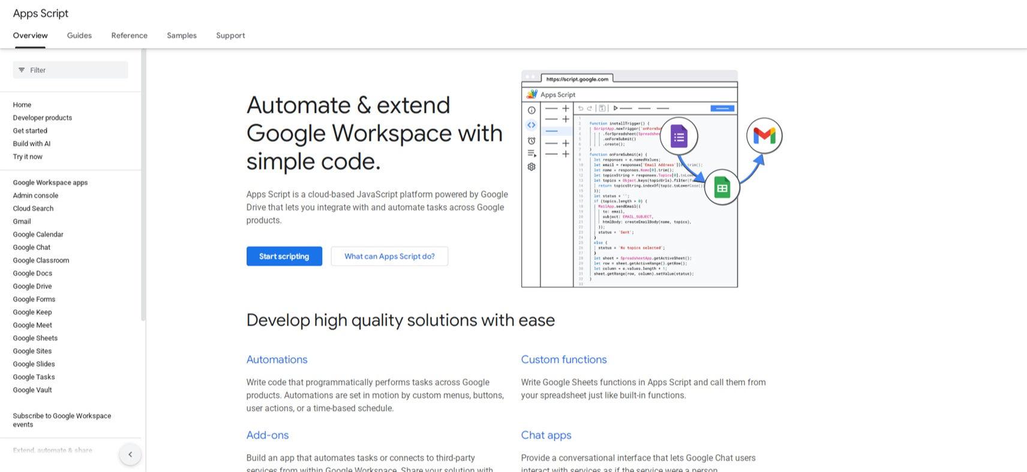Image resolution: width=1027 pixels, height=472 pixels.
Task: Open the Automations heading link
Action: click(277, 359)
